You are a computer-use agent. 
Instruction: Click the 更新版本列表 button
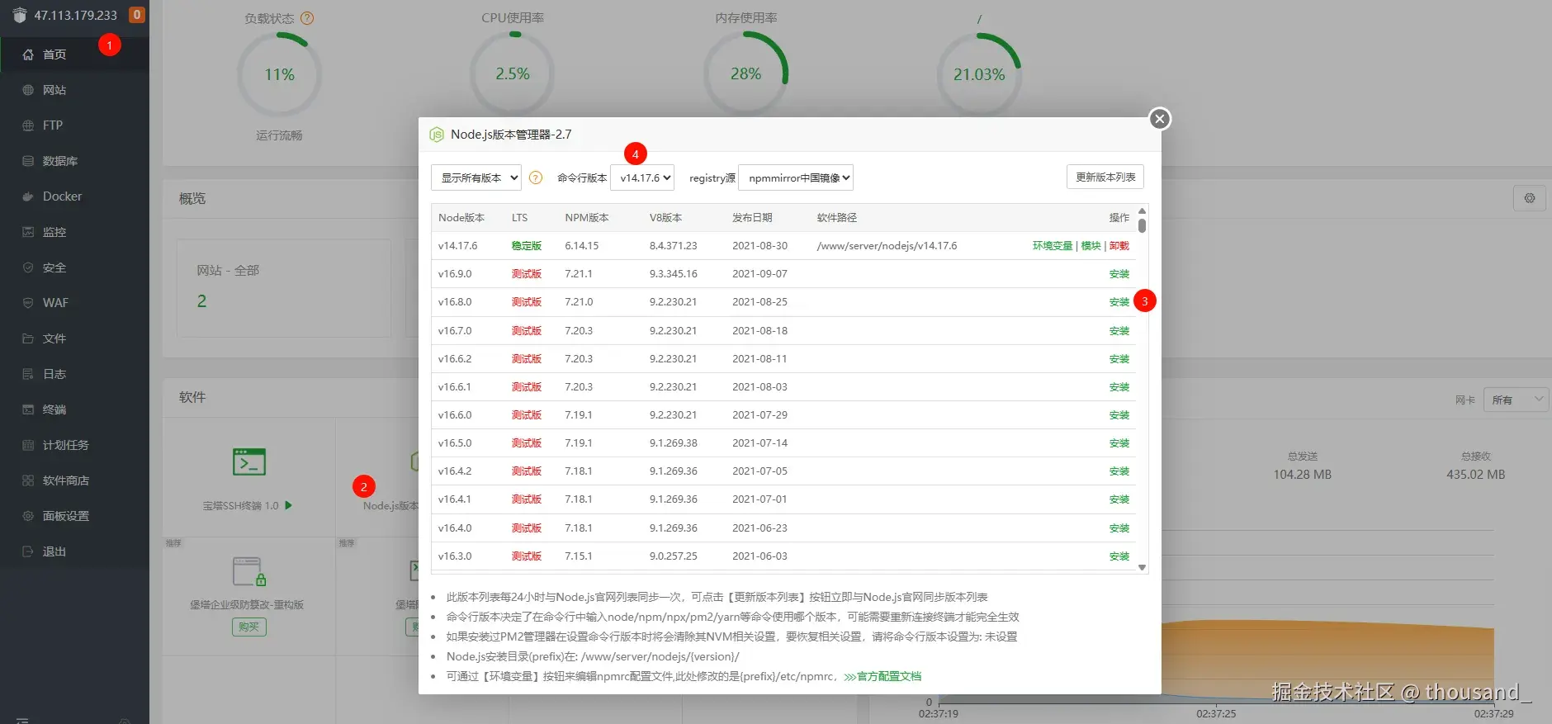(1105, 177)
